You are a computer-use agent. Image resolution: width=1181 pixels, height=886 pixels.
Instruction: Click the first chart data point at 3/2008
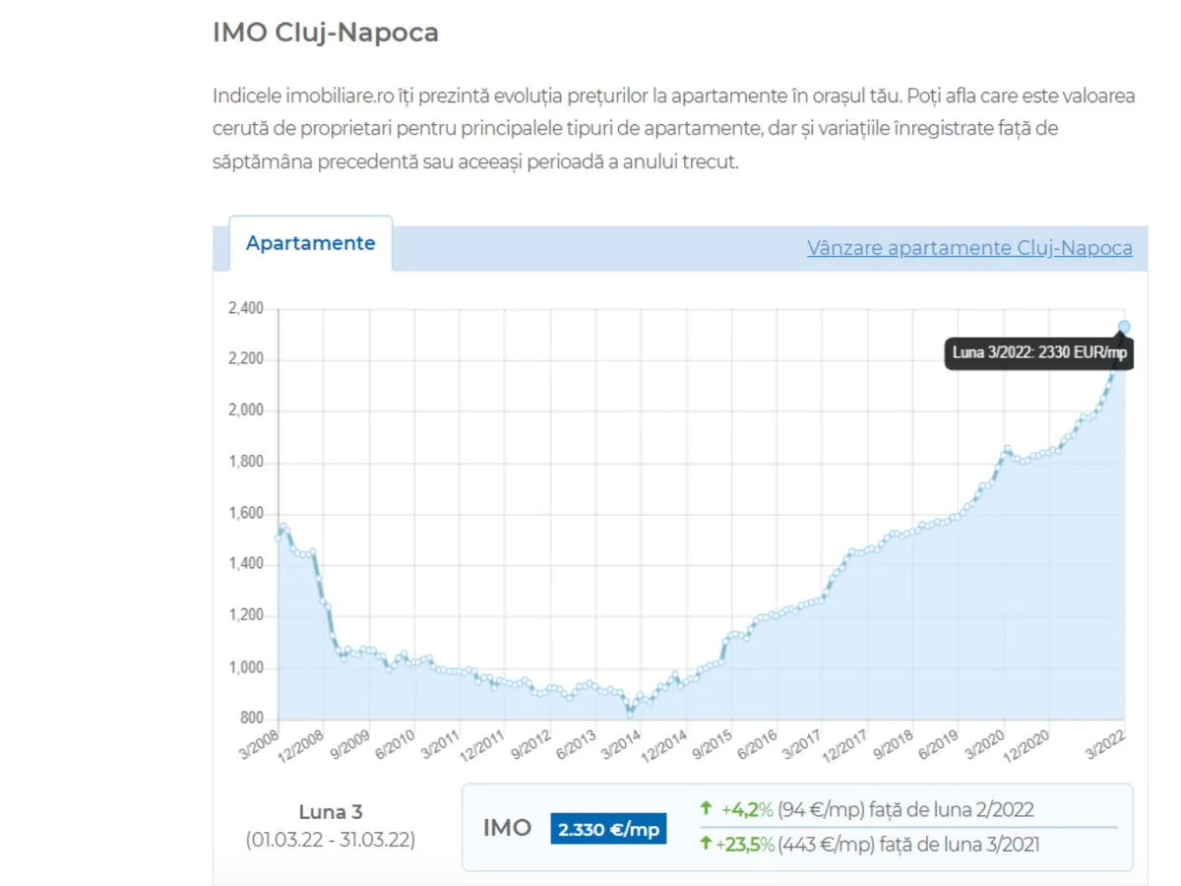pyautogui.click(x=279, y=538)
